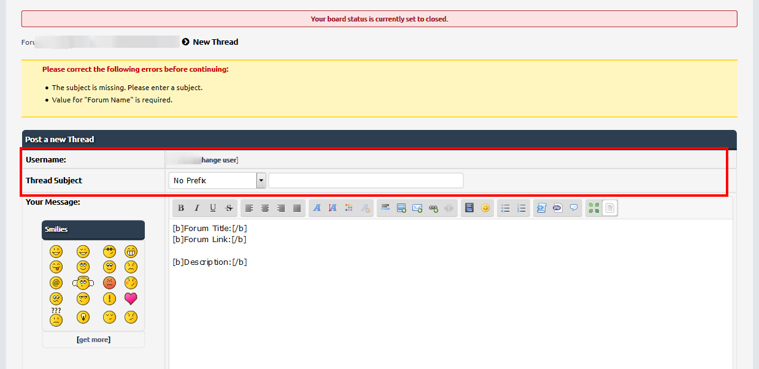Insert the pink heart smiley
This screenshot has height=369, width=759.
(131, 299)
